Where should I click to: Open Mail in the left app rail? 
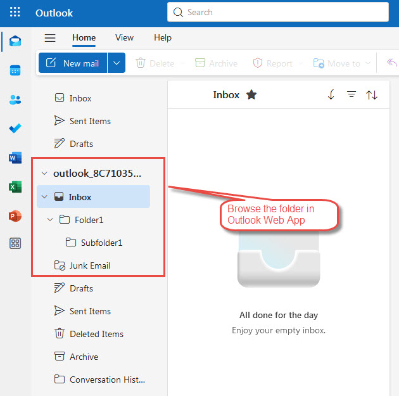(x=15, y=41)
